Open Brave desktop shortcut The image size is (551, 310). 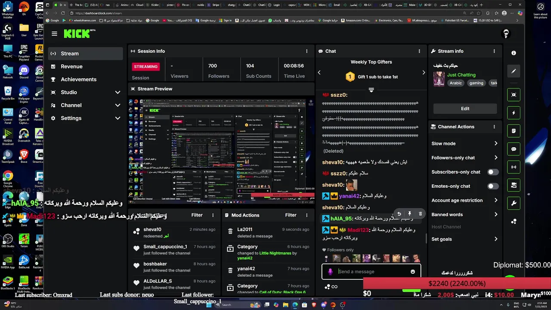coord(24,155)
